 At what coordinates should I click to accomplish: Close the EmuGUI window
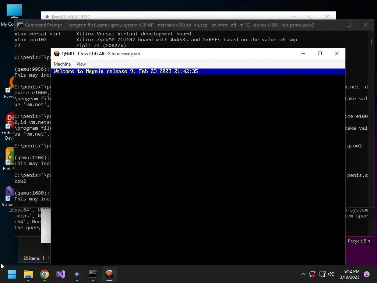[327, 17]
